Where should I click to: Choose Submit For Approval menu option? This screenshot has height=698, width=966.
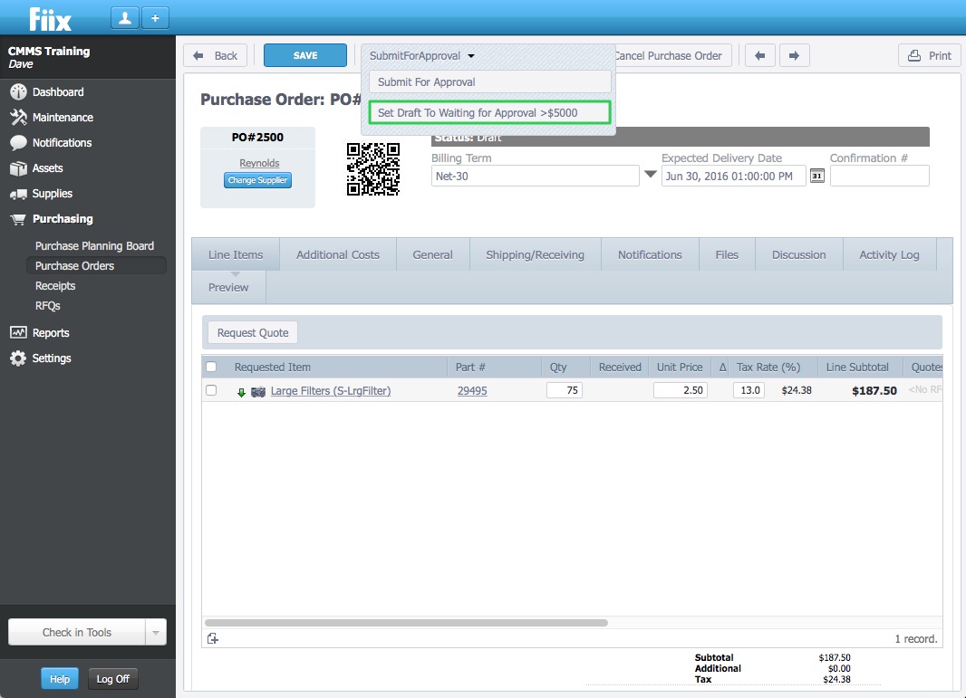click(x=489, y=81)
